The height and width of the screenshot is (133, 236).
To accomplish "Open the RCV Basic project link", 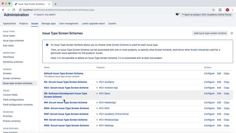I will coord(105,93).
